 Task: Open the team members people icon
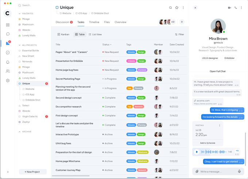[x=8, y=71]
